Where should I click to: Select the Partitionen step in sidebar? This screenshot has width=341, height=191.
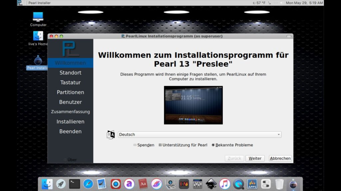tap(70, 92)
